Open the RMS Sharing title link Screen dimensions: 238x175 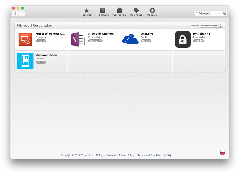point(202,34)
